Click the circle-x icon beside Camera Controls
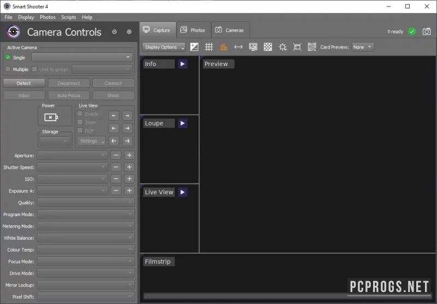Image resolution: width=437 pixels, height=304 pixels. 129,32
